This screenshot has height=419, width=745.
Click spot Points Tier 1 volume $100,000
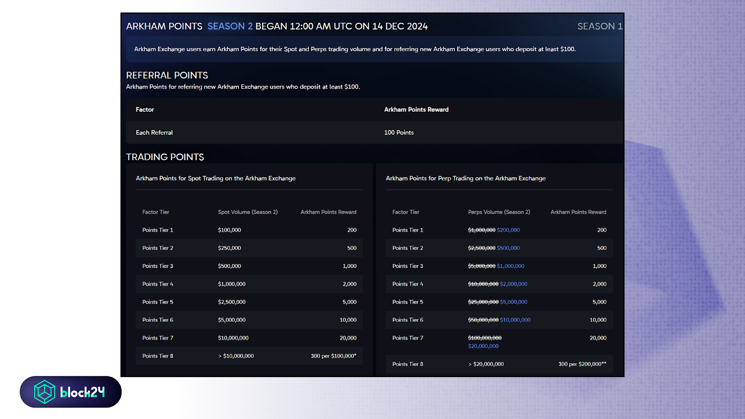pyautogui.click(x=230, y=230)
